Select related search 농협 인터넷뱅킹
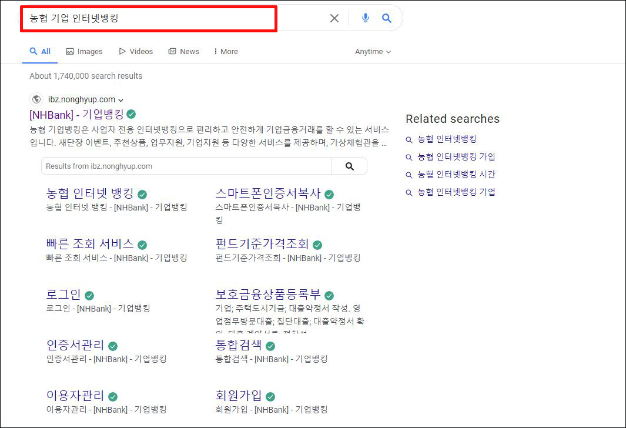Image resolution: width=626 pixels, height=428 pixels. click(x=447, y=139)
